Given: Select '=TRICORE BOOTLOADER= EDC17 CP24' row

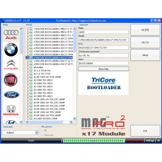Looking at the screenshot, I should pyautogui.click(x=53, y=51).
